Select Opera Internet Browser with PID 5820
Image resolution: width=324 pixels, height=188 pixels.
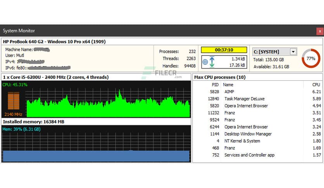click(x=257, y=106)
